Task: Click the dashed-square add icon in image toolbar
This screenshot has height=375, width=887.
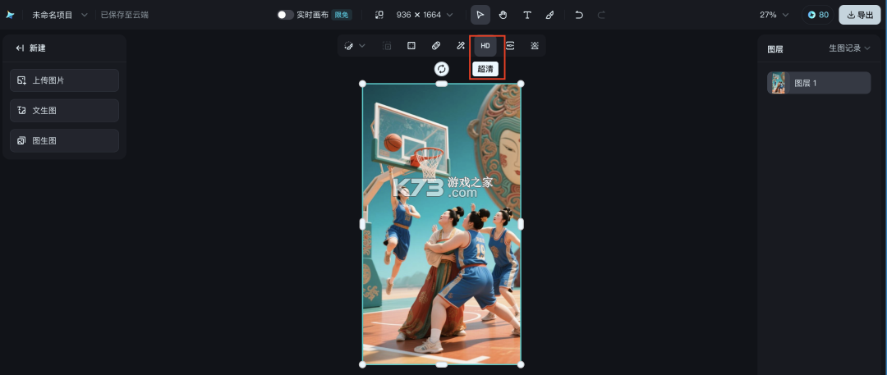Action: pos(387,46)
